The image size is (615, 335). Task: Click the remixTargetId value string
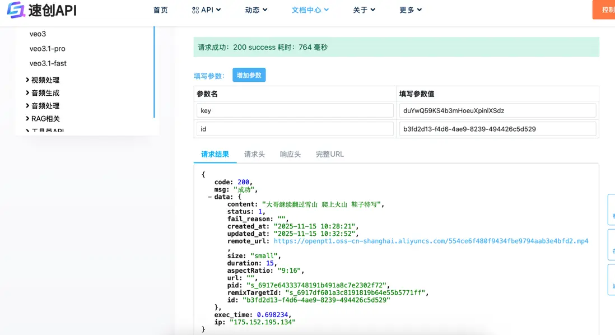coord(355,292)
